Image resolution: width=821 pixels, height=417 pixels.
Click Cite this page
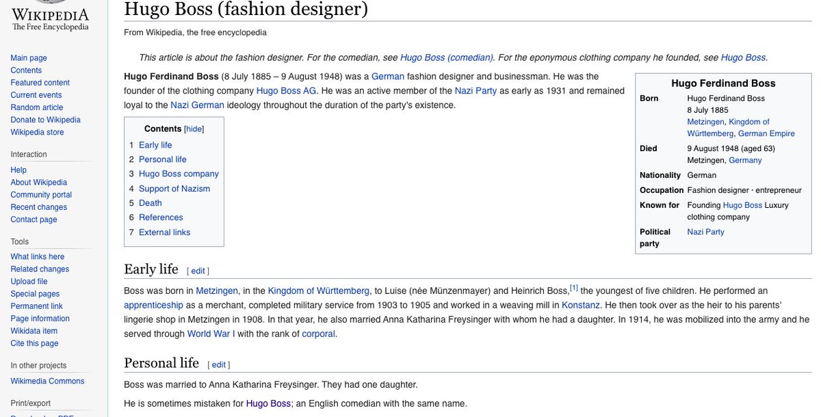pyautogui.click(x=34, y=343)
